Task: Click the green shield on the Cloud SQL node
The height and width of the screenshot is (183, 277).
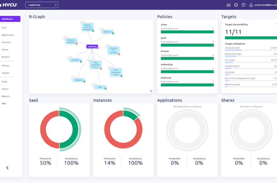Action: [x=81, y=62]
